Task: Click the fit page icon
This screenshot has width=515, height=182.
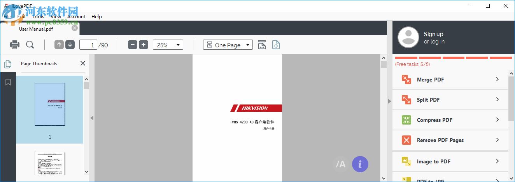Action: pos(276,45)
